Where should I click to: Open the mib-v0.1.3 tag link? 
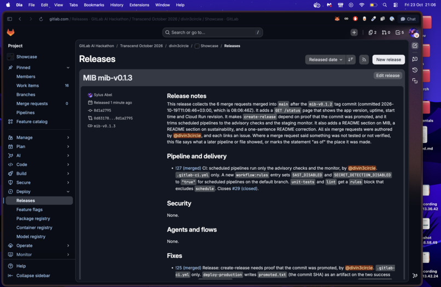click(105, 126)
